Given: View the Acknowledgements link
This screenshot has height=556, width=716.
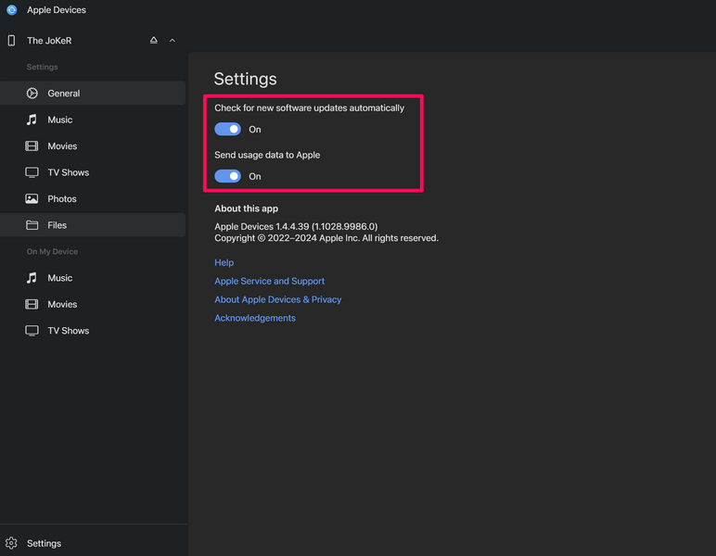Looking at the screenshot, I should point(255,318).
